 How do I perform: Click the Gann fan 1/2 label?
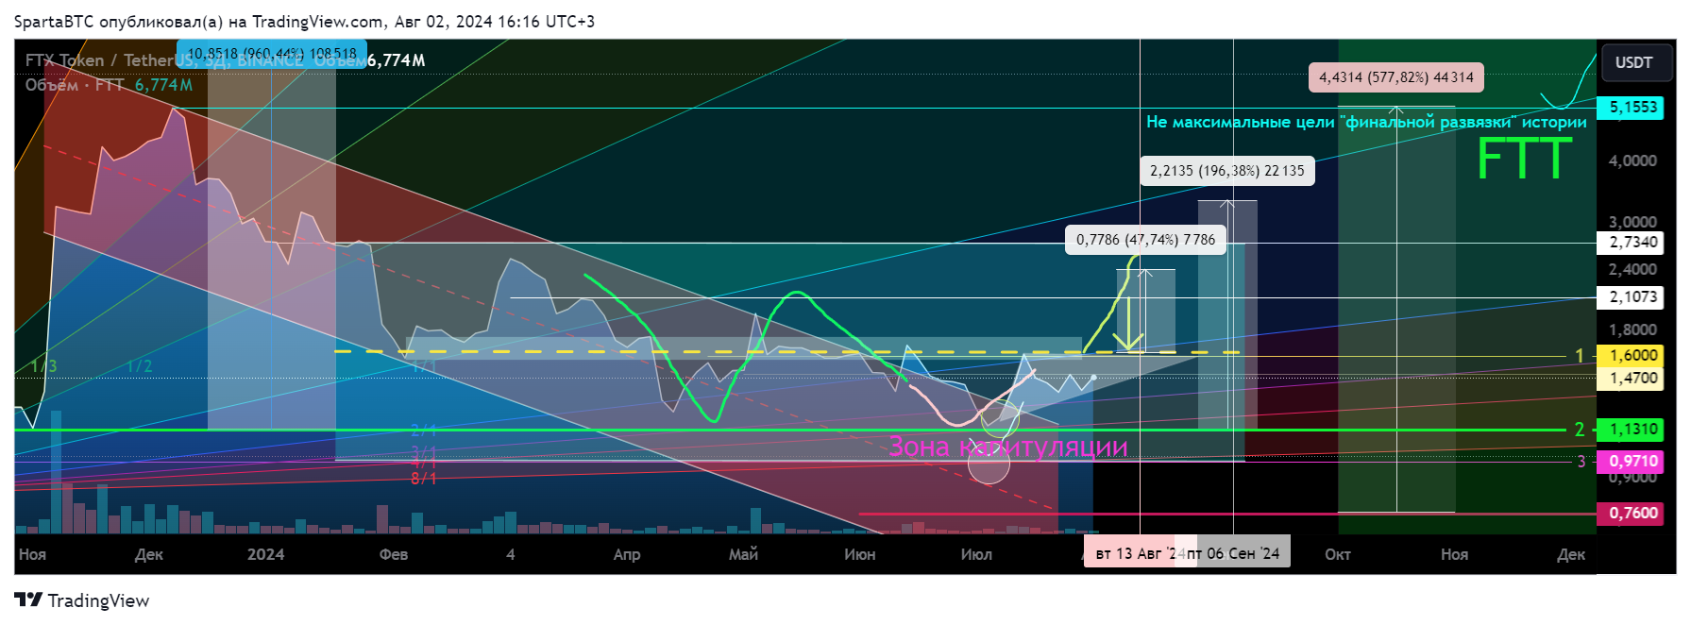139,366
